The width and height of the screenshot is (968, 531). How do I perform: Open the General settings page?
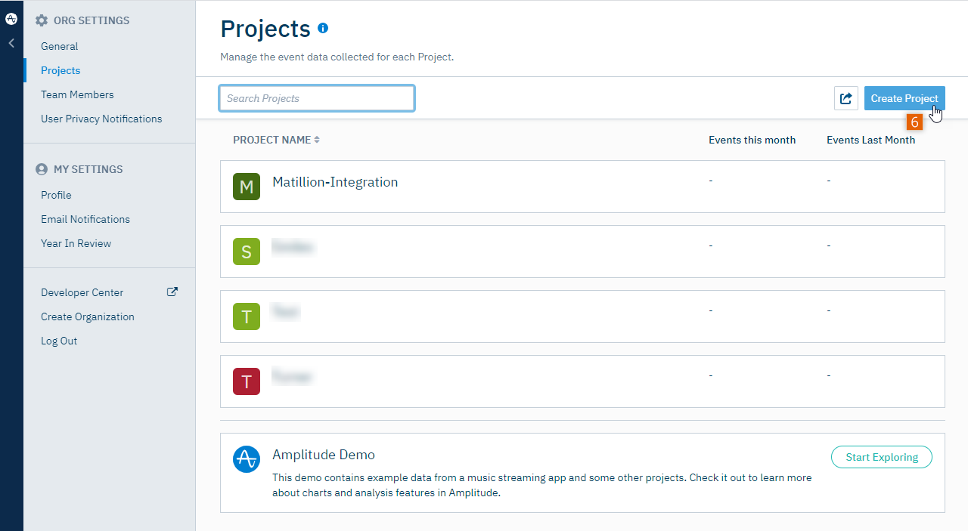tap(60, 46)
